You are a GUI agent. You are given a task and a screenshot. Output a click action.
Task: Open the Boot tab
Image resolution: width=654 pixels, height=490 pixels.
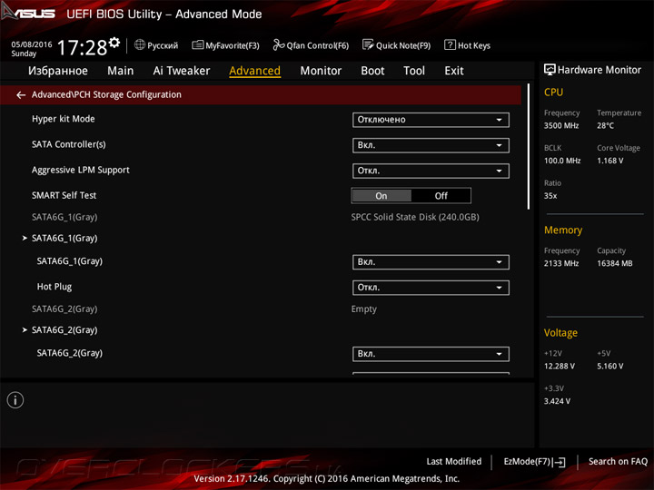[x=372, y=71]
